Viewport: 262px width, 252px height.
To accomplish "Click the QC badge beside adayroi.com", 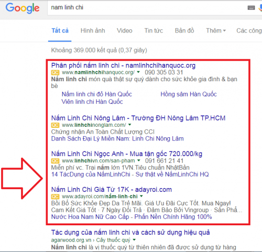I will tap(55, 196).
